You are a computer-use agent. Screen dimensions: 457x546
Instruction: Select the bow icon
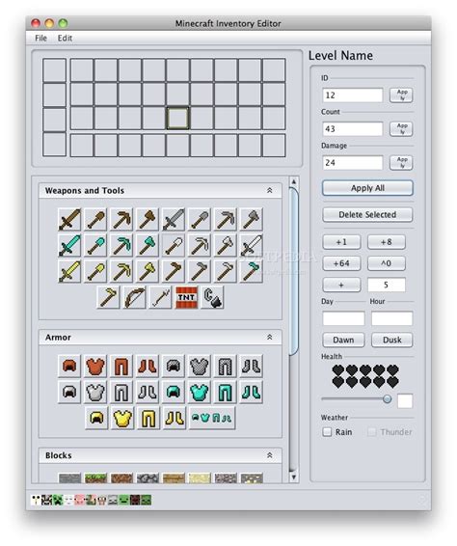coord(134,297)
